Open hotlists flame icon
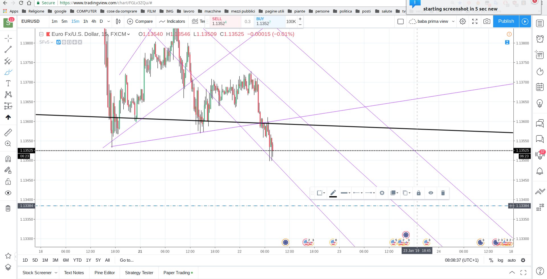The height and width of the screenshot is (279, 547). pos(540,71)
